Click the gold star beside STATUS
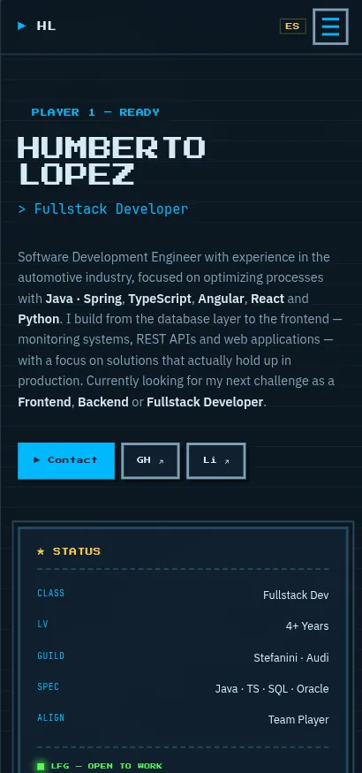 coord(41,551)
